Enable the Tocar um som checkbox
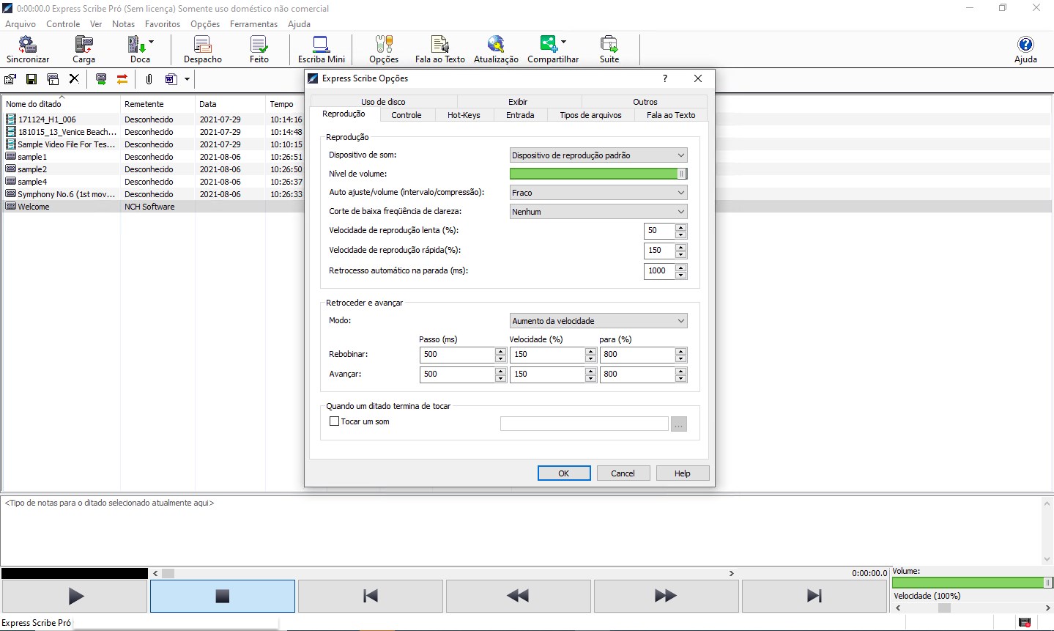This screenshot has height=631, width=1054. (334, 421)
